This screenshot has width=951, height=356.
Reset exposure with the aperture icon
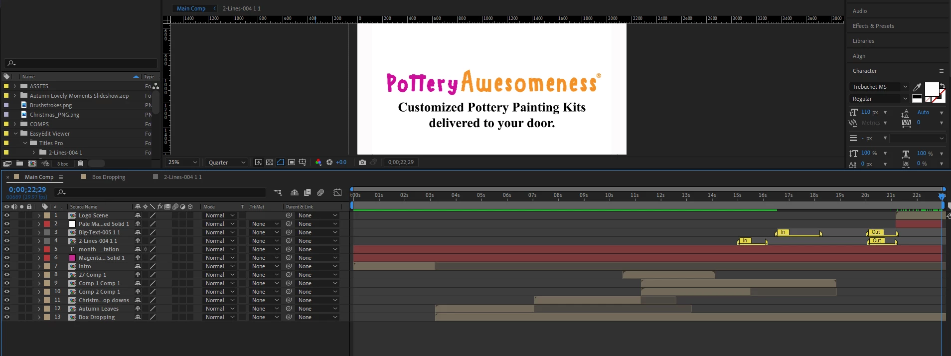click(329, 162)
